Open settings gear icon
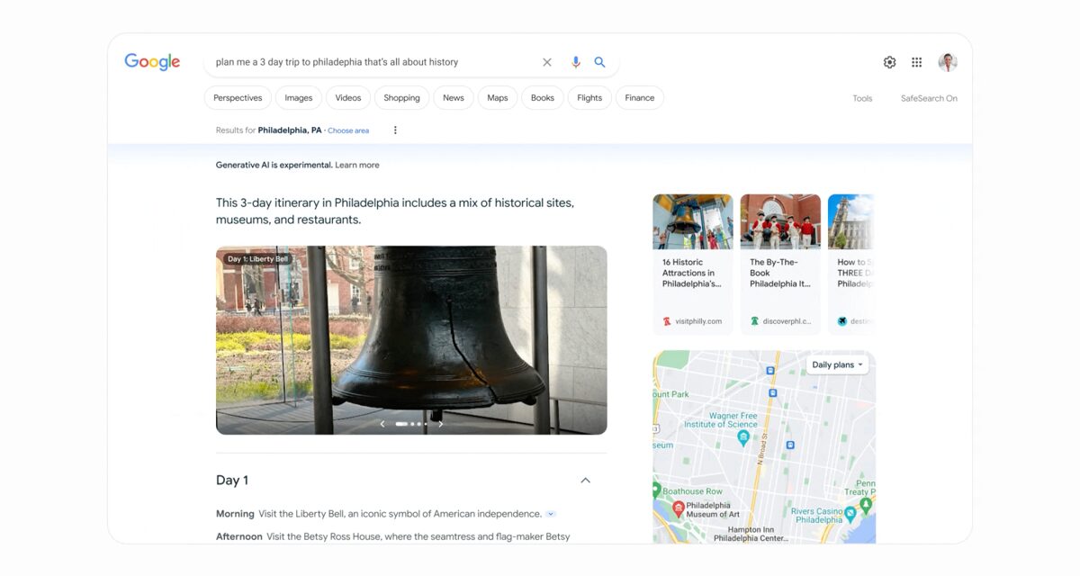 889,62
